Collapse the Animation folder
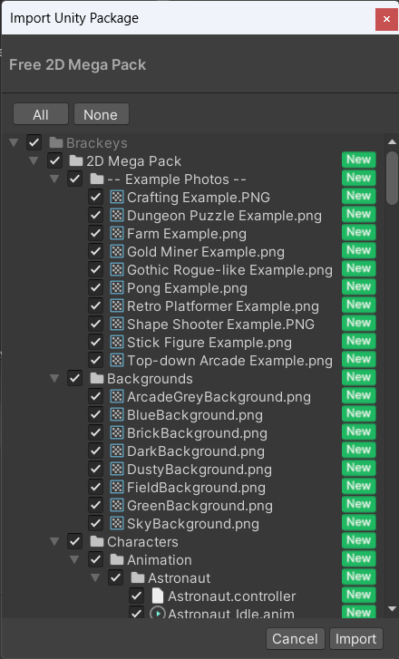 click(74, 559)
